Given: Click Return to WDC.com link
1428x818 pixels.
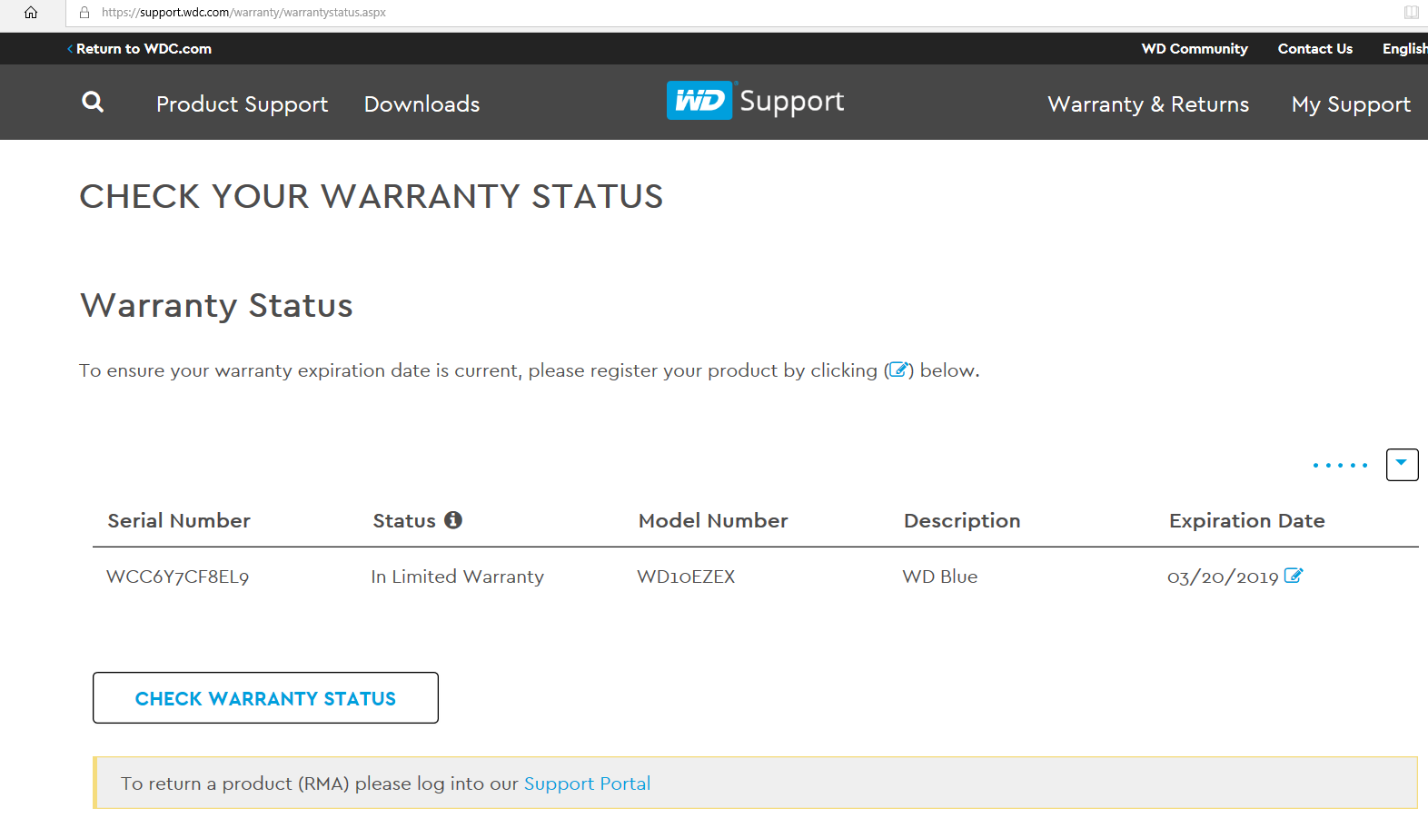Looking at the screenshot, I should point(143,49).
